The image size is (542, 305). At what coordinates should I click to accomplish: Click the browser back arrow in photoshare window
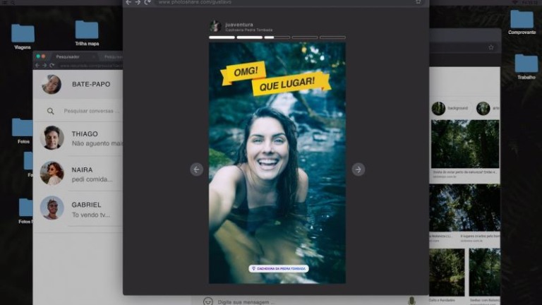click(x=128, y=2)
